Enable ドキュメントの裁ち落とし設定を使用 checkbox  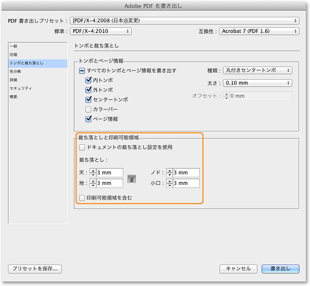coord(82,147)
